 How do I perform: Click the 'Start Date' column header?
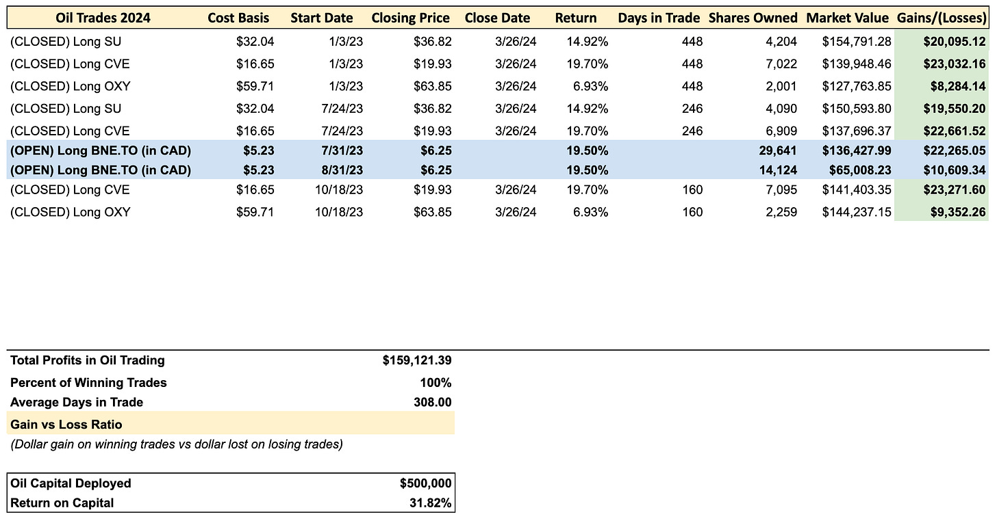(322, 18)
